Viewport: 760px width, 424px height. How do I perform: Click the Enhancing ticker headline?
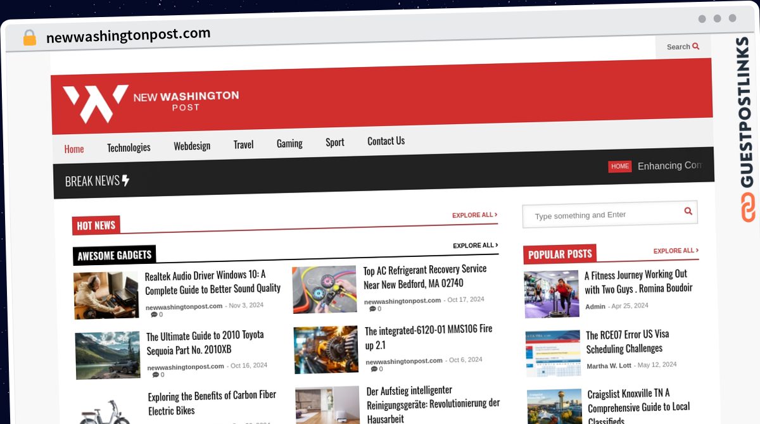[x=669, y=166]
